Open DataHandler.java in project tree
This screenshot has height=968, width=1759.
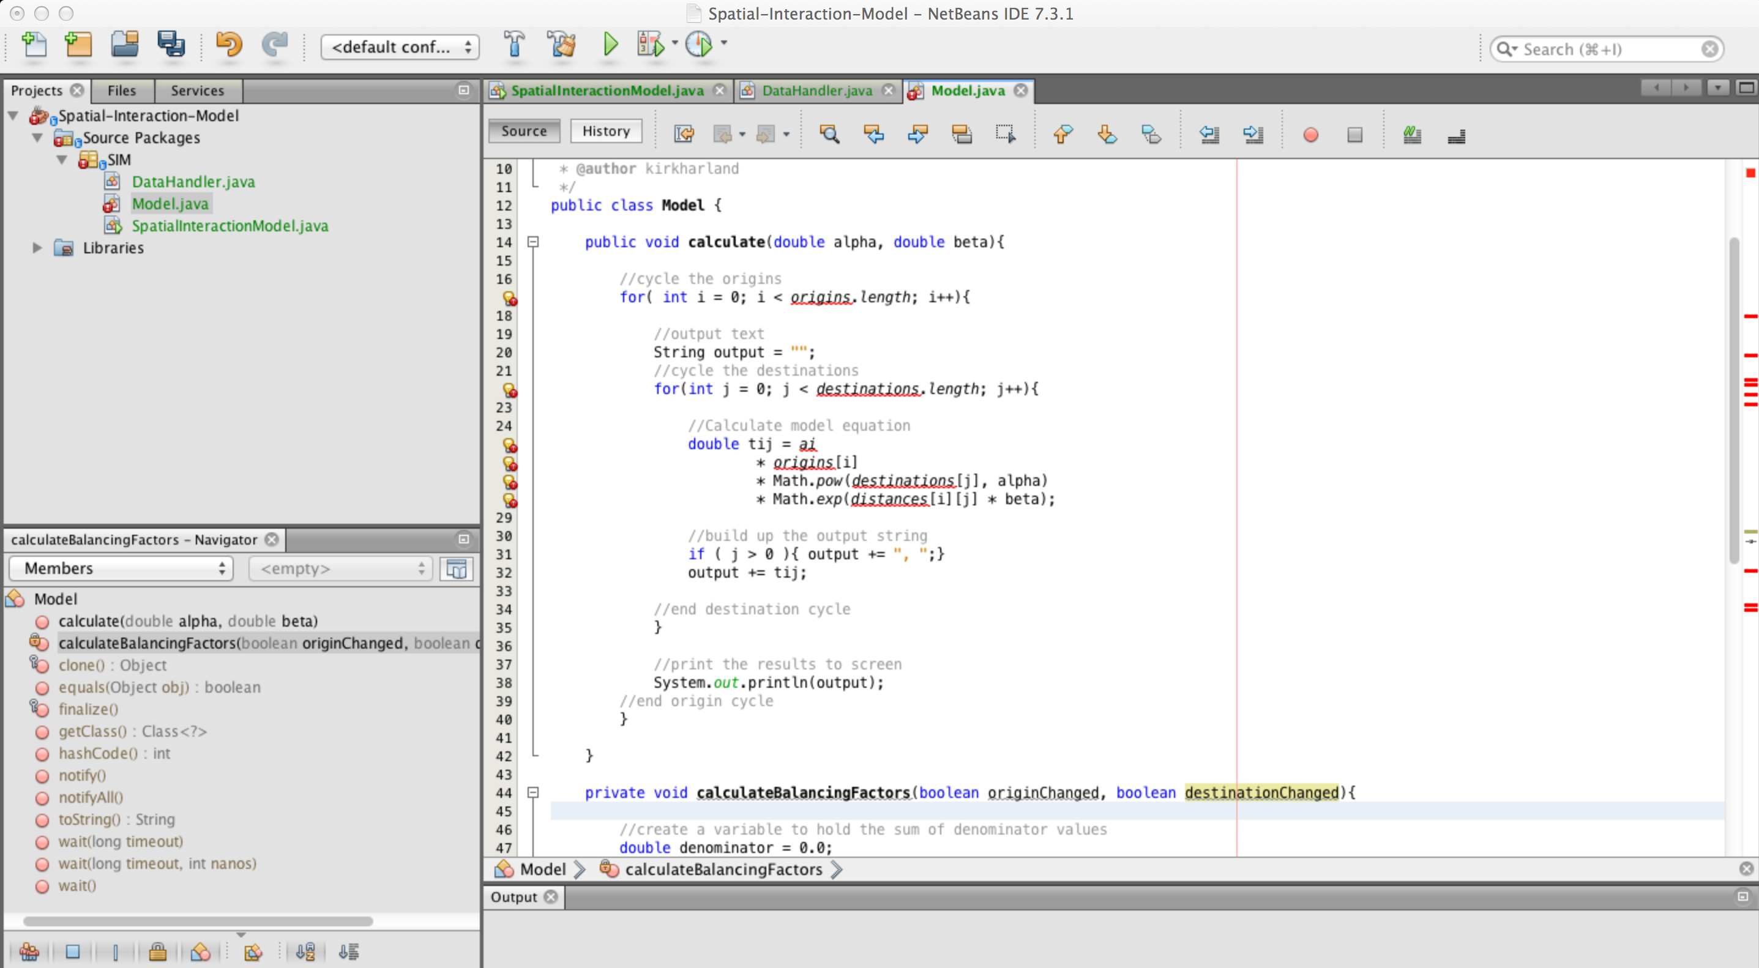(193, 182)
